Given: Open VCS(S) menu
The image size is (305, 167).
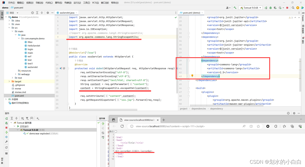Looking at the screenshot, I should coord(95,2).
